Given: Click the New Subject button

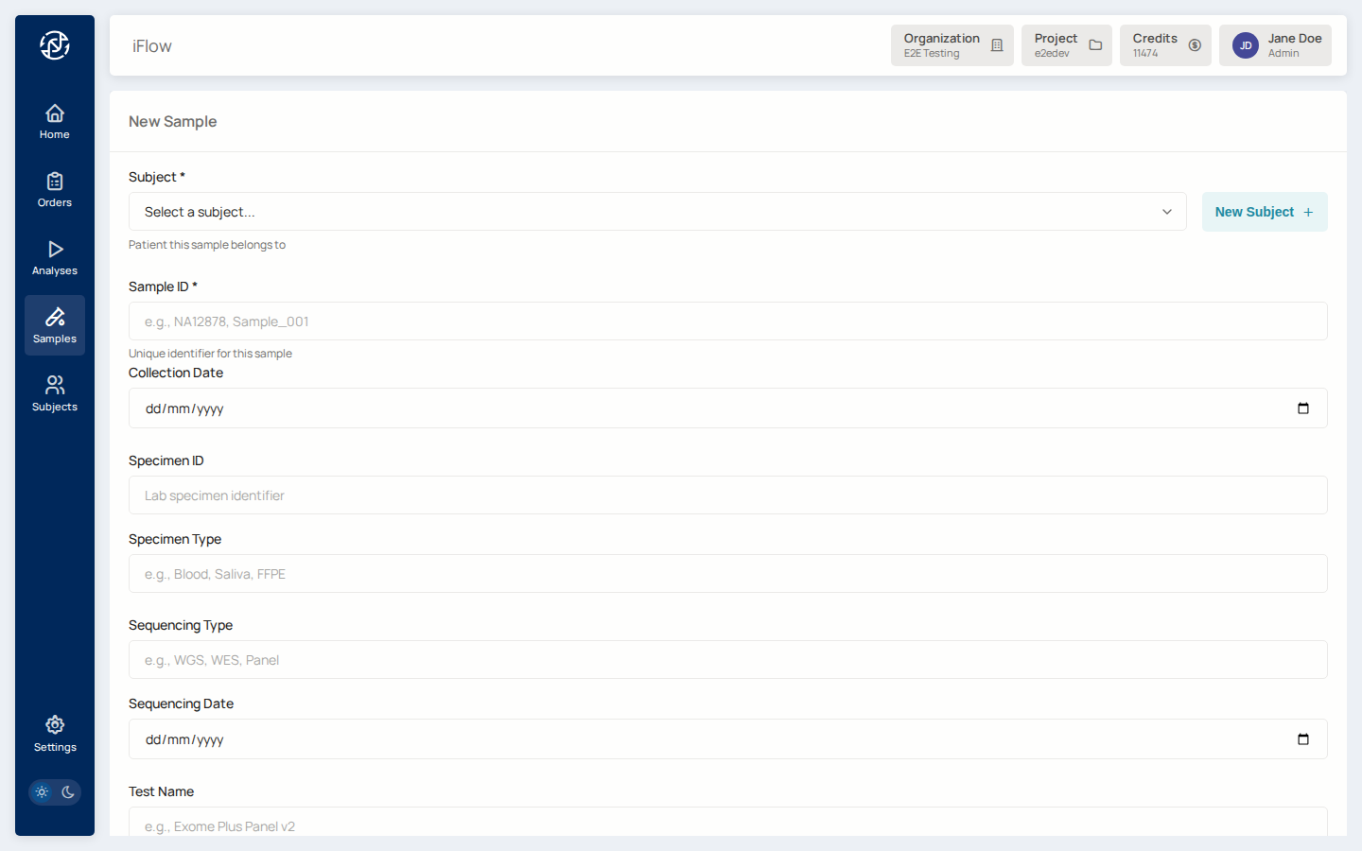Looking at the screenshot, I should 1264,212.
